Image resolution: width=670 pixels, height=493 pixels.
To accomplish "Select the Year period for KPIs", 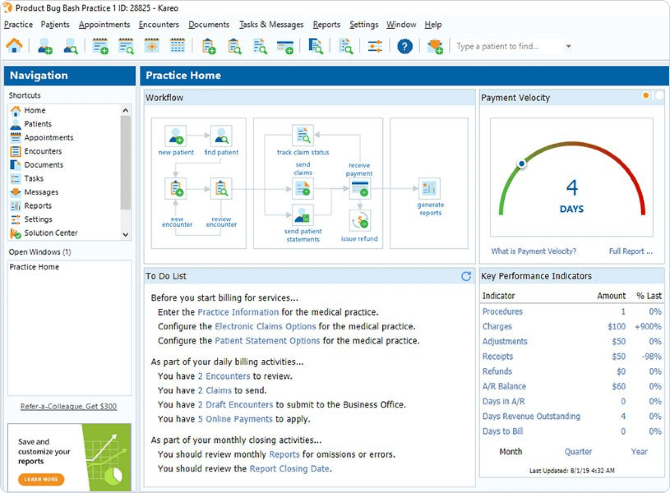I will [x=639, y=451].
